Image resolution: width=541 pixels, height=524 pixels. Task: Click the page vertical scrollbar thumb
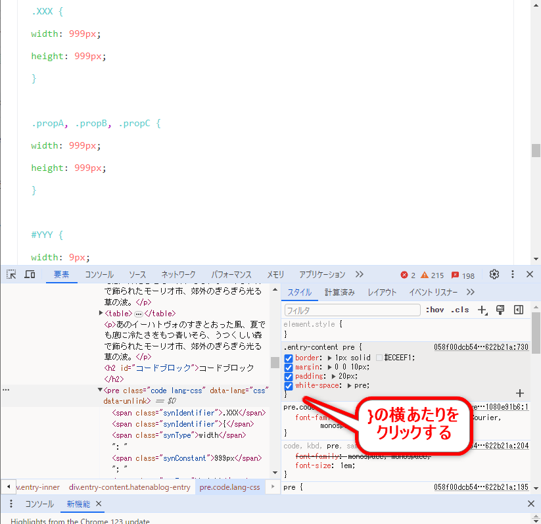click(x=536, y=151)
